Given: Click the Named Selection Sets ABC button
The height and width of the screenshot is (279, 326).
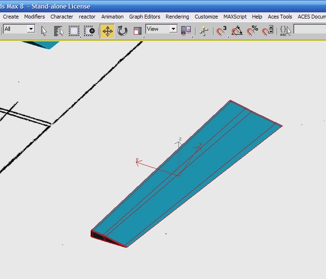Looking at the screenshot, I should pyautogui.click(x=285, y=31).
